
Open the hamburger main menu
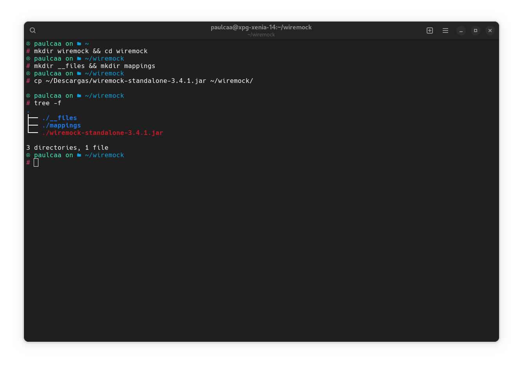[445, 31]
